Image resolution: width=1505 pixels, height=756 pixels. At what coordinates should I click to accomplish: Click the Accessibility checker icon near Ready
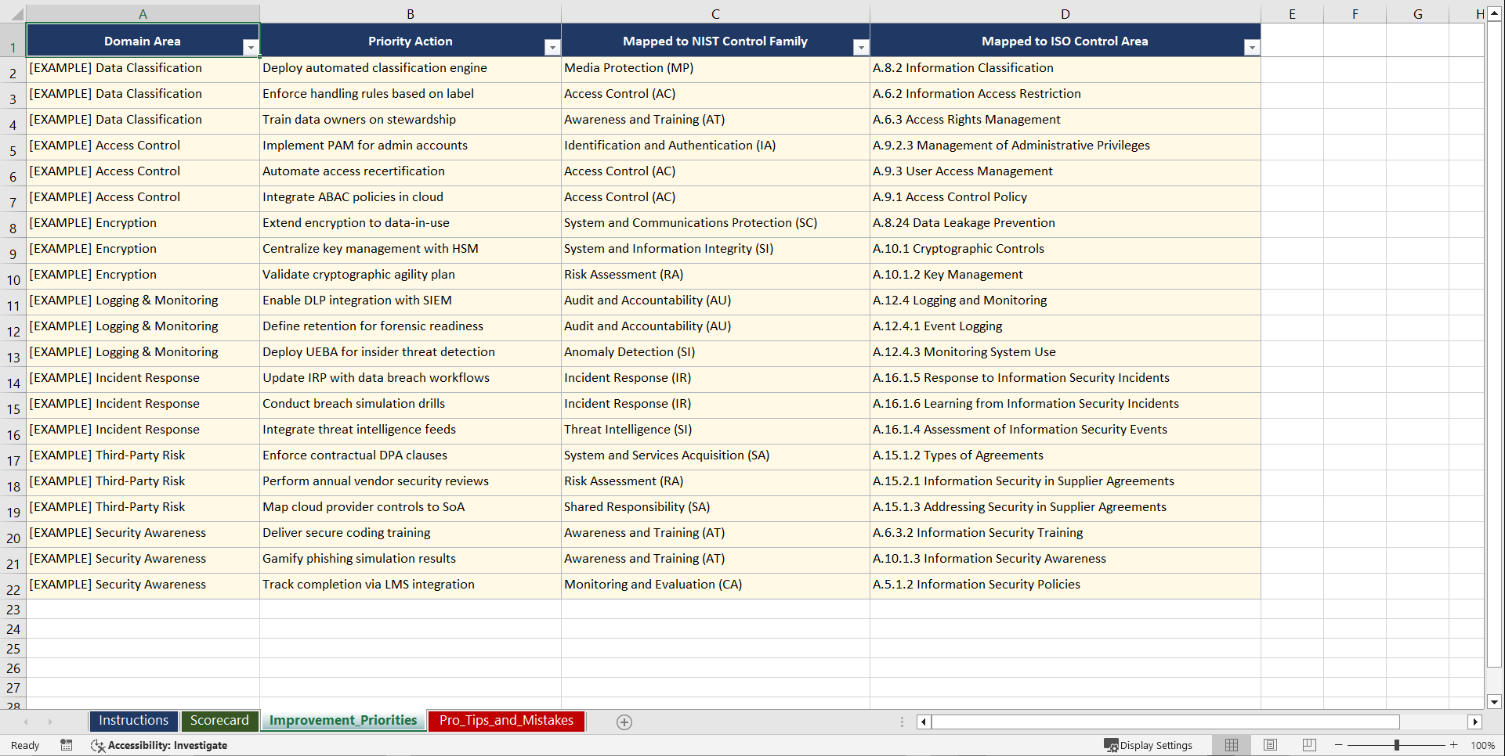click(98, 745)
